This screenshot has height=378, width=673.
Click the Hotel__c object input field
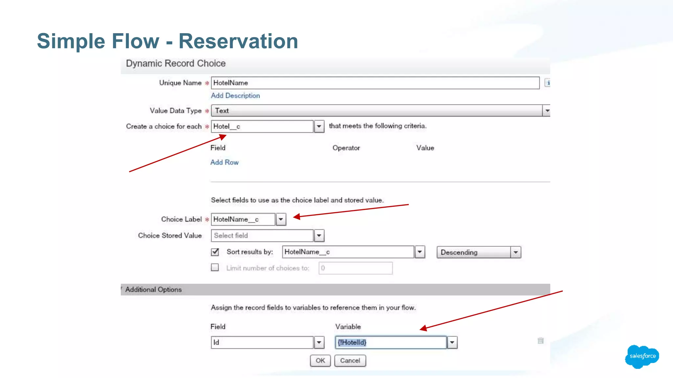[262, 126]
